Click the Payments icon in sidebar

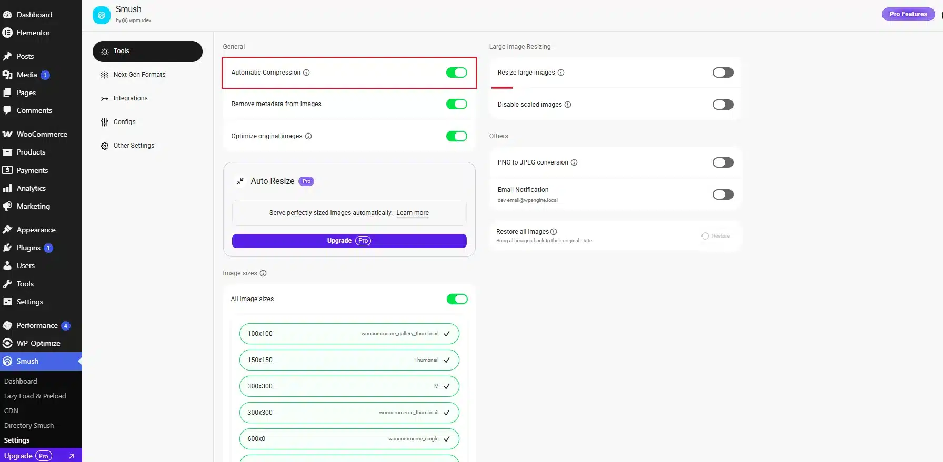click(x=7, y=170)
